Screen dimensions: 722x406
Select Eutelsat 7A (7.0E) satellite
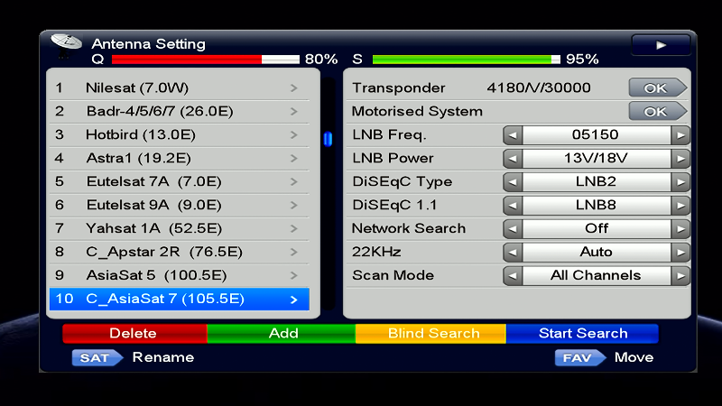(x=179, y=182)
